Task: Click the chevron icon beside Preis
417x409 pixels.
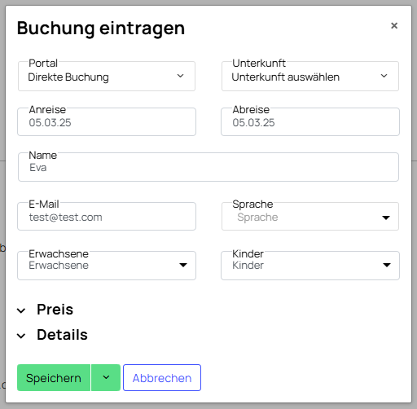Action: 21,310
